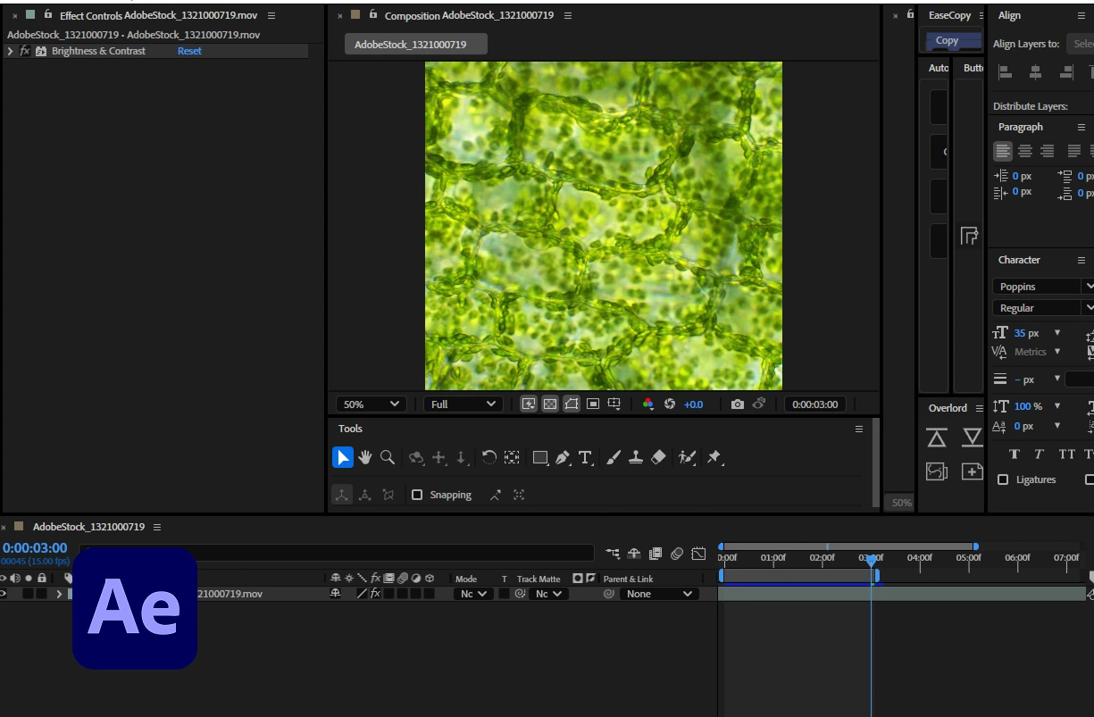Reset the Brightness & Contrast effect
1094x717 pixels.
click(189, 52)
